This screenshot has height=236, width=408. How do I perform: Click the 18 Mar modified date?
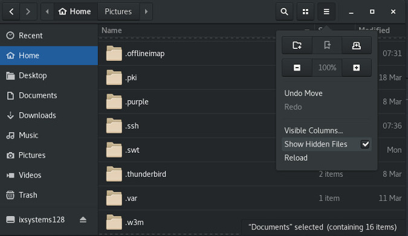(390, 78)
